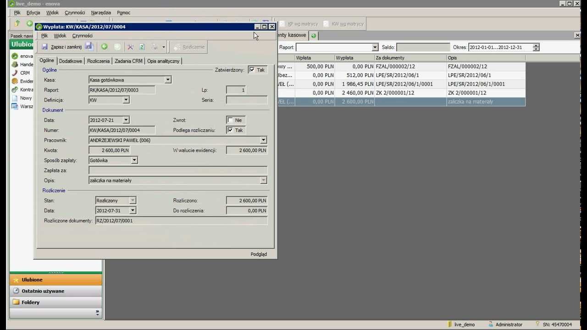Switch to the Opis analityczny tab
Image resolution: width=587 pixels, height=330 pixels.
tap(163, 61)
